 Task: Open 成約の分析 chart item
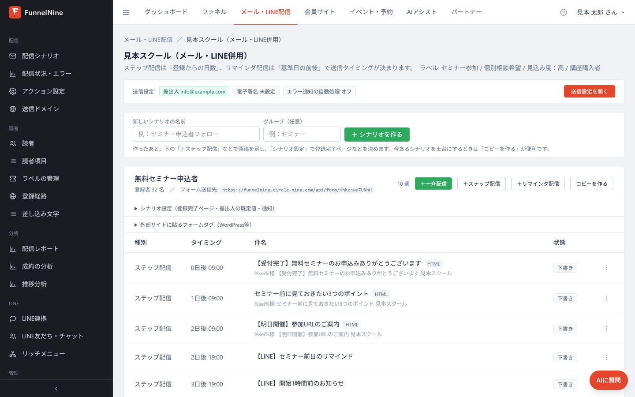56,266
